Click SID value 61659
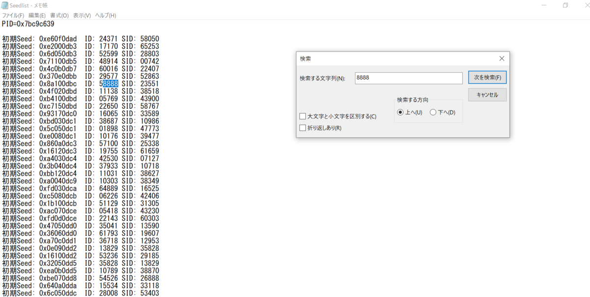 [149, 151]
